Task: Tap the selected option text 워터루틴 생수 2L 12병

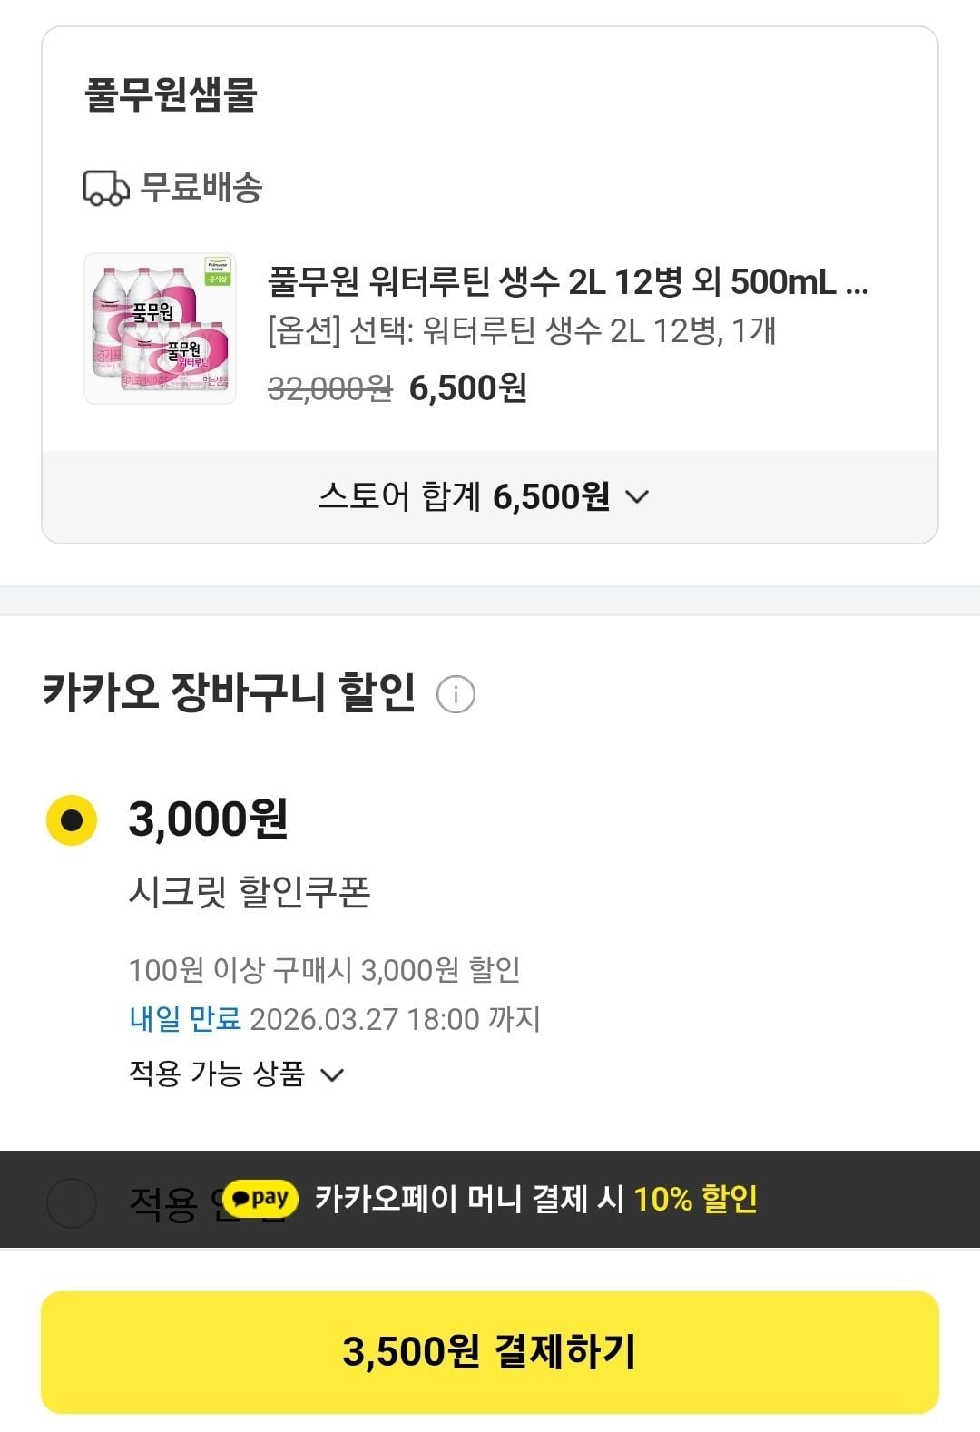Action: click(522, 331)
